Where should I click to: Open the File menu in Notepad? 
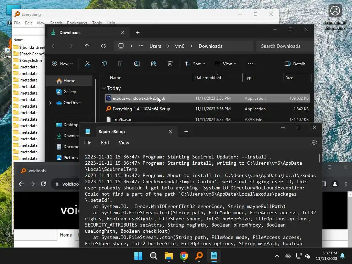click(x=88, y=143)
